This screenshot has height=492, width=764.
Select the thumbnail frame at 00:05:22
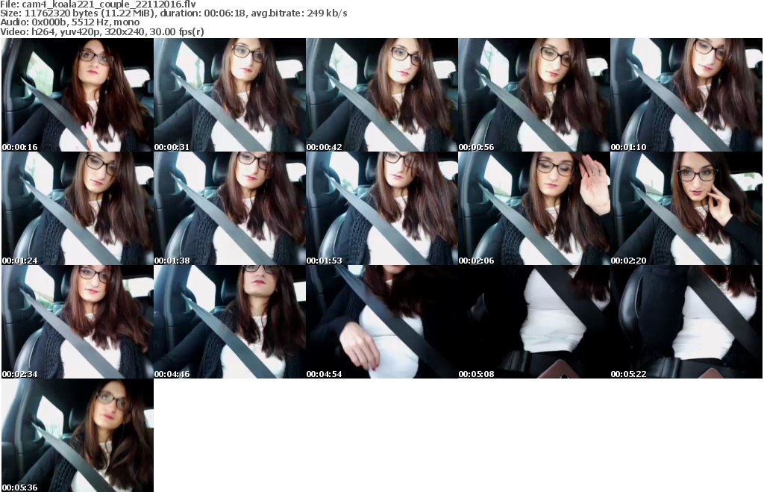click(686, 322)
